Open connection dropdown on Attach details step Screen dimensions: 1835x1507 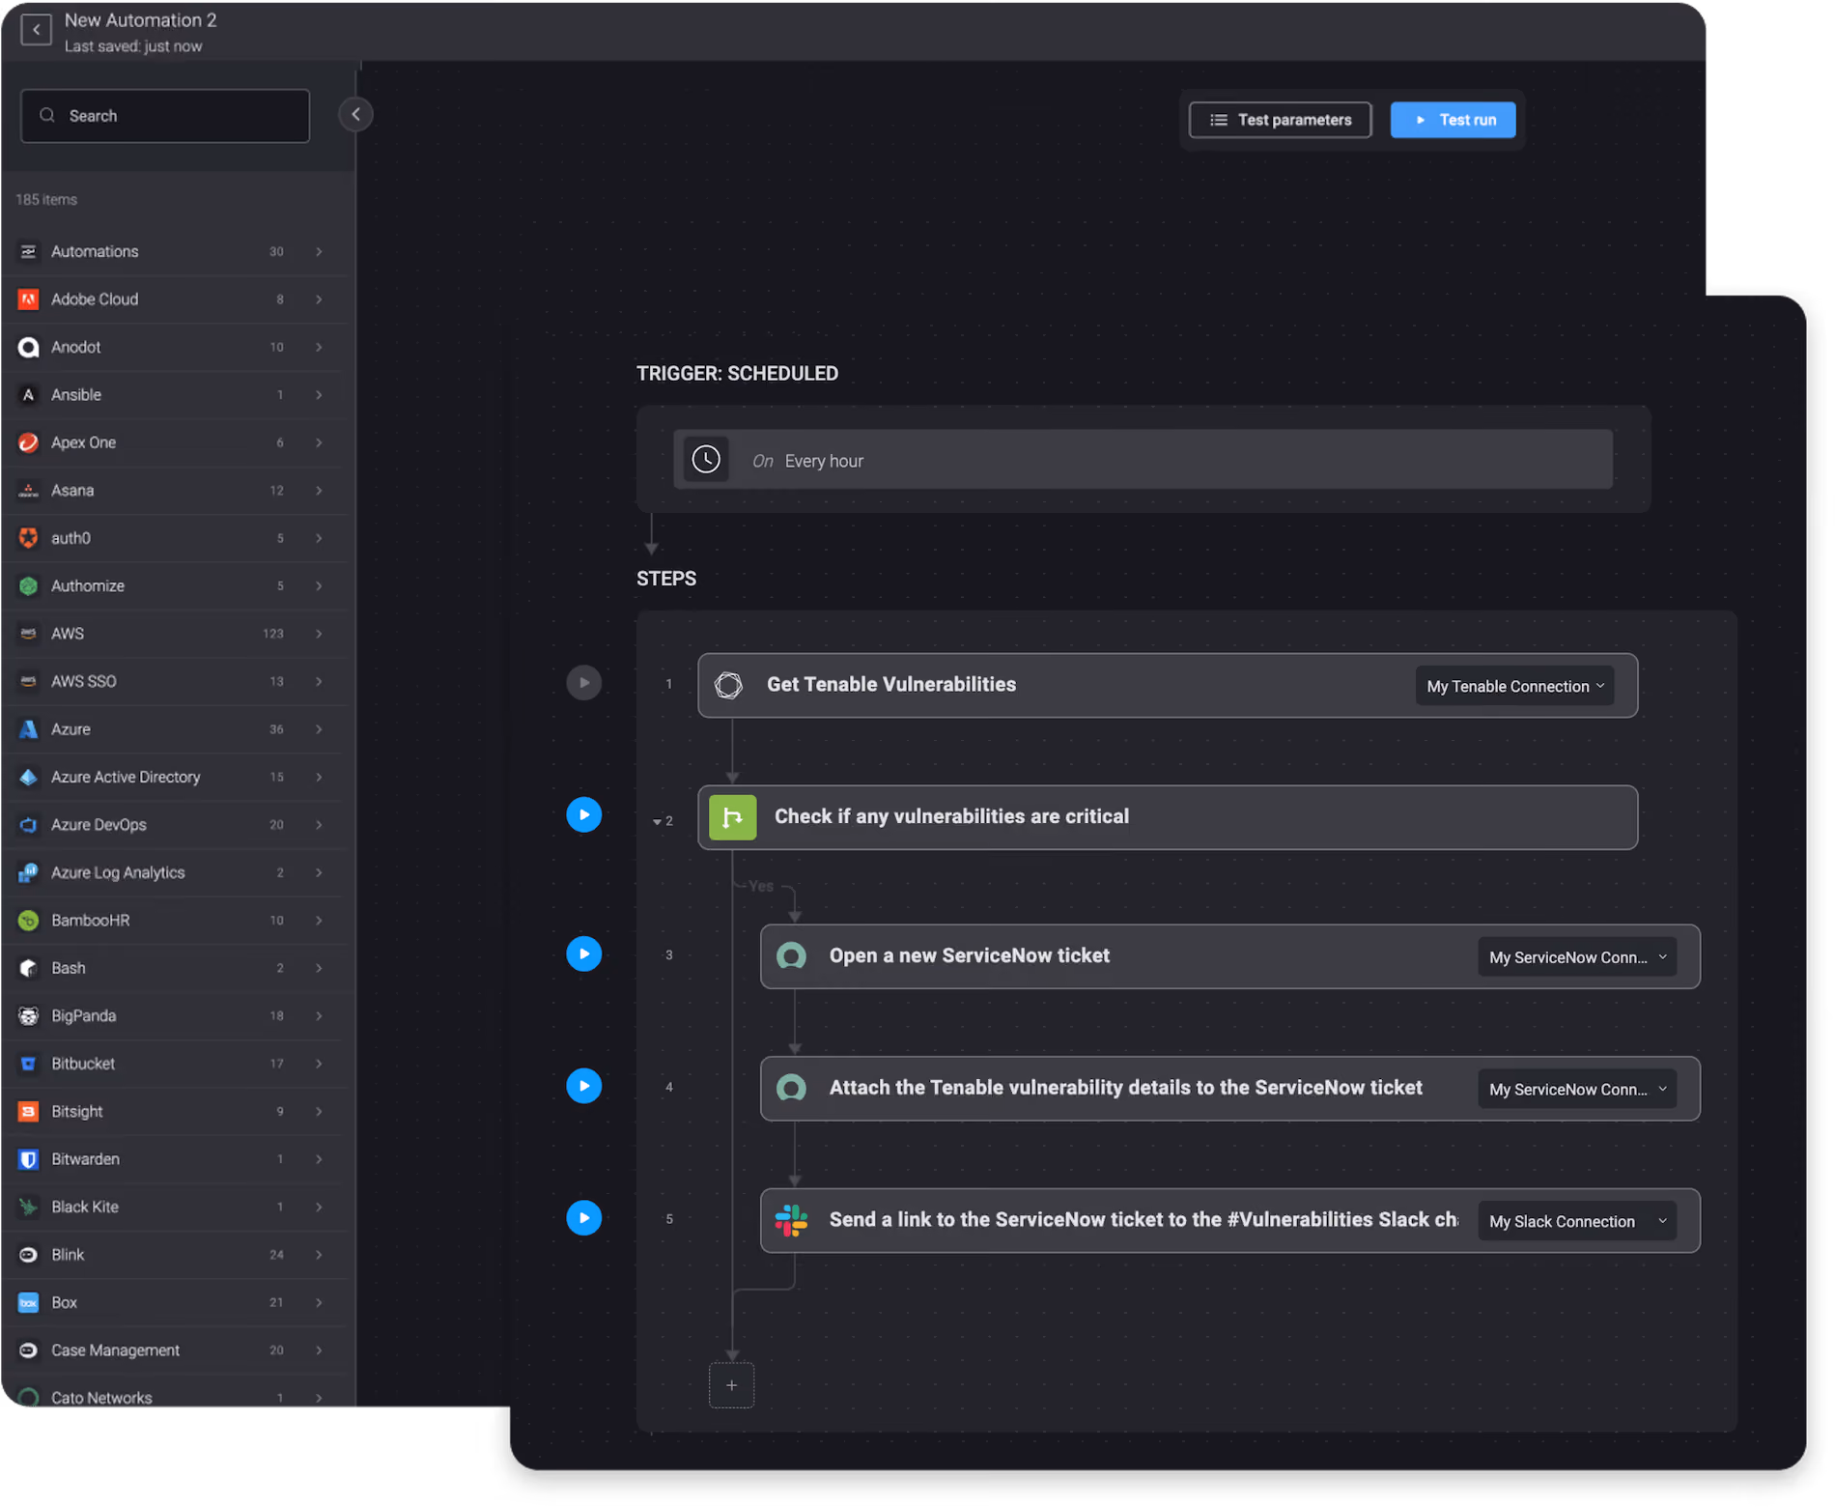pos(1577,1090)
